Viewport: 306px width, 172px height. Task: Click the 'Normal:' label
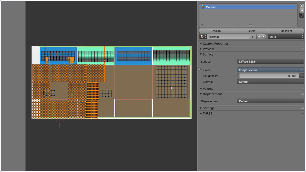(x=208, y=82)
